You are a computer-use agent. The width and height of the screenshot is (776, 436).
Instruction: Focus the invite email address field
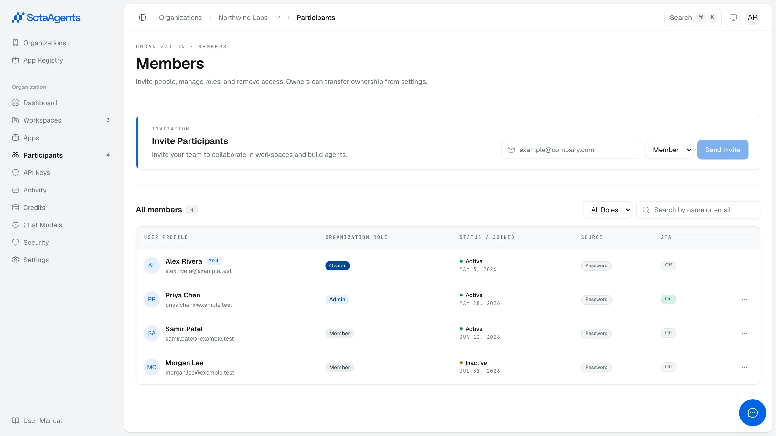[x=571, y=150]
